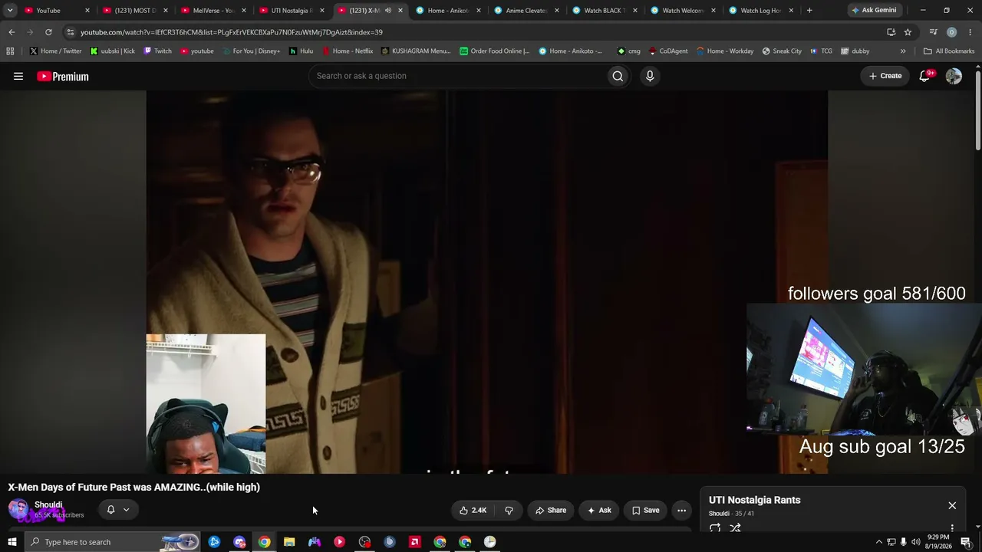Viewport: 982px width, 552px height.
Task: Open the Hulu bookmark
Action: (301, 51)
